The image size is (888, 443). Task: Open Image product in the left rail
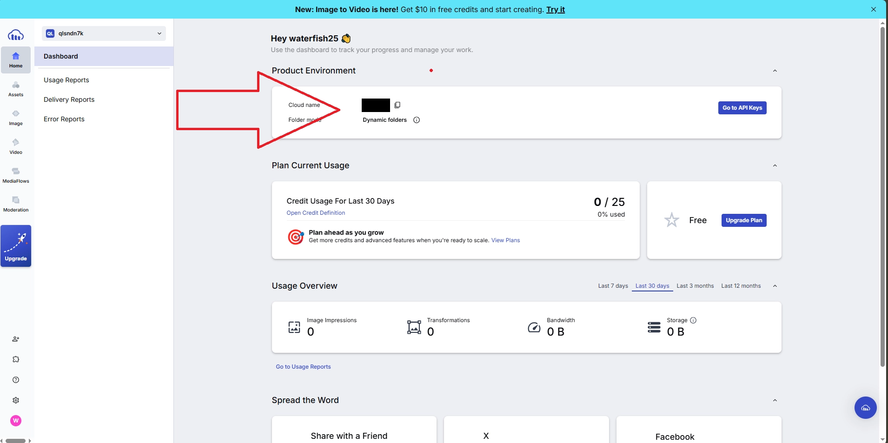click(x=16, y=118)
